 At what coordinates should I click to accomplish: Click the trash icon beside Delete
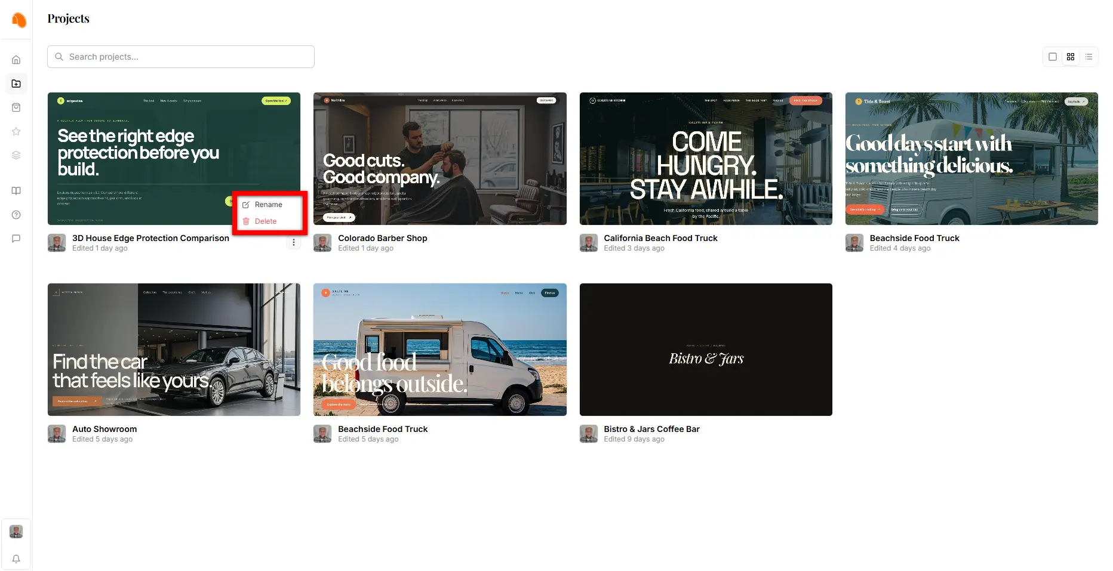(246, 221)
